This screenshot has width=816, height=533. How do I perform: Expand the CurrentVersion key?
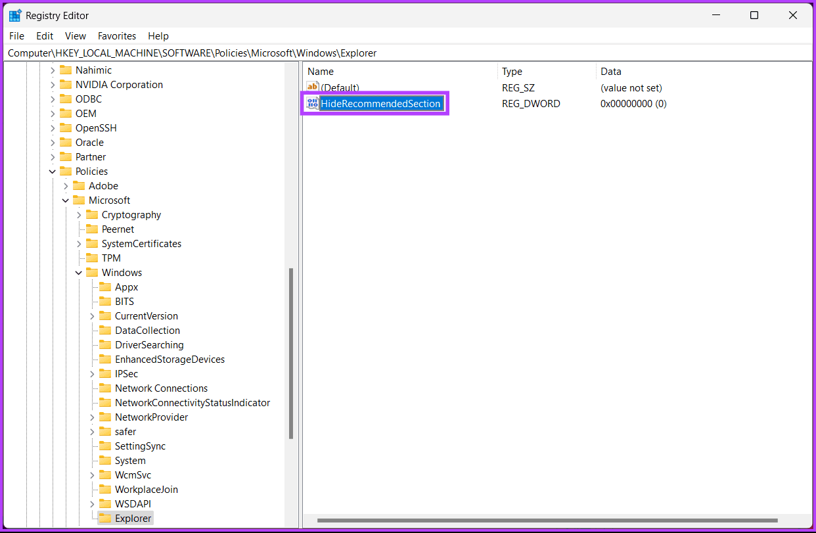[92, 316]
